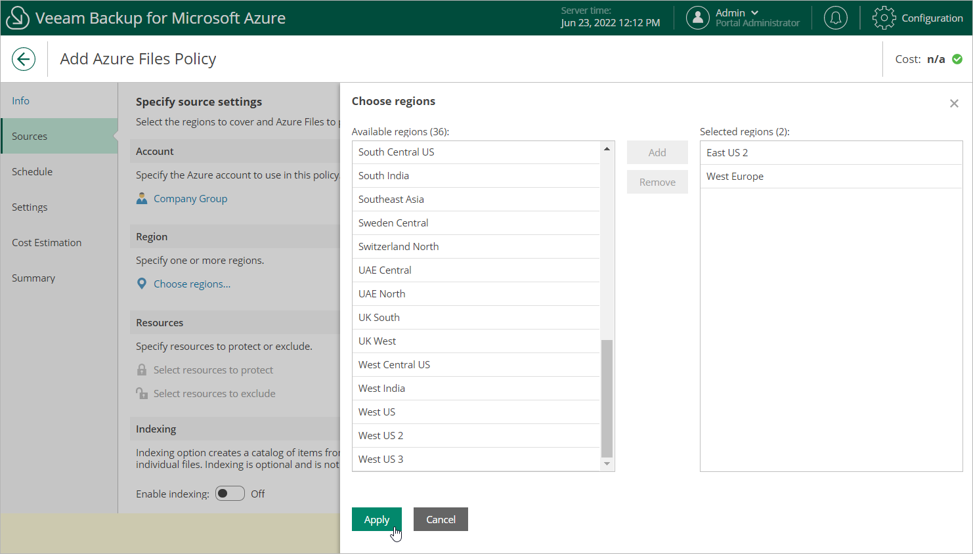Screen dimensions: 973x554
Task: Select West US 3 region
Action: 476,459
